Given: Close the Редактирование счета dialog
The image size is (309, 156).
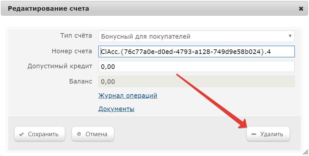Looking at the screenshot, I should [x=301, y=9].
